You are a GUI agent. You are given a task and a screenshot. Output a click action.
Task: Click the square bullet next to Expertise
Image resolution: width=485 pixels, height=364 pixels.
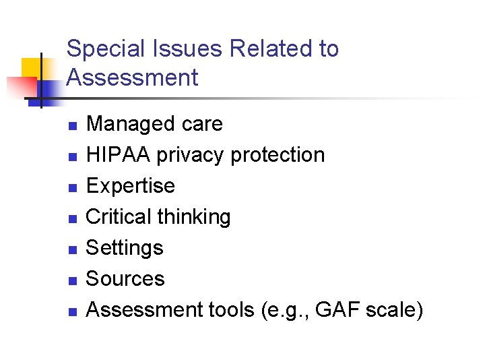(73, 187)
